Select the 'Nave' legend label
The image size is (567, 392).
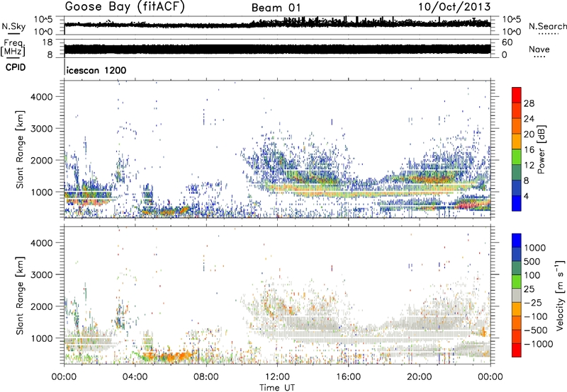tap(539, 49)
